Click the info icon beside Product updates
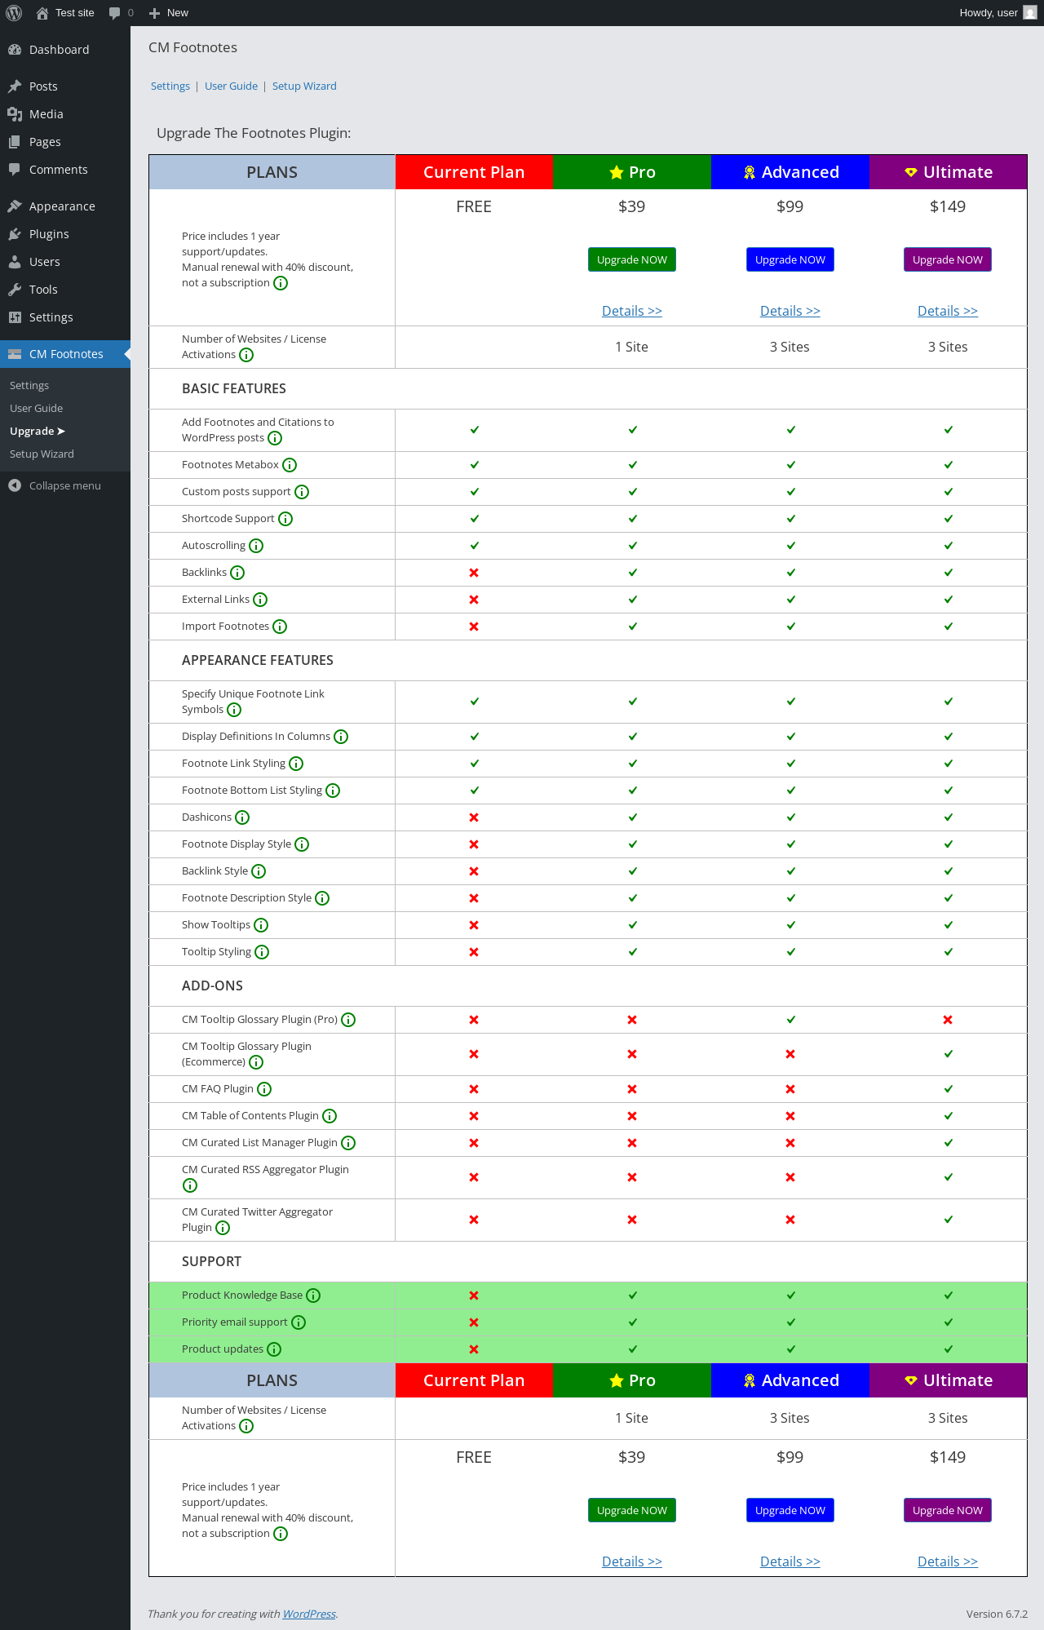Viewport: 1044px width, 1630px height. pyautogui.click(x=274, y=1349)
